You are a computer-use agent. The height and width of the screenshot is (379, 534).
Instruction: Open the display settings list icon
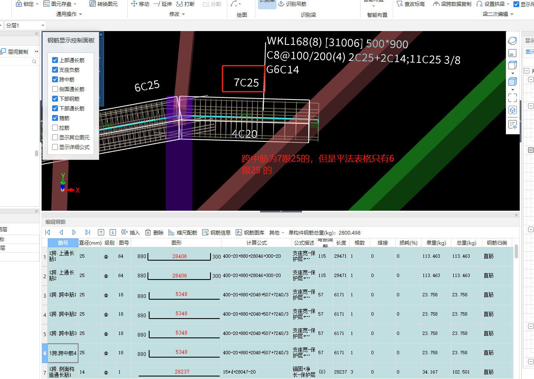pos(512,124)
